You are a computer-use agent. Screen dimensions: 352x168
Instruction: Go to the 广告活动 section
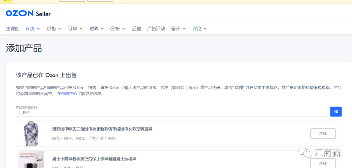[x=156, y=29]
